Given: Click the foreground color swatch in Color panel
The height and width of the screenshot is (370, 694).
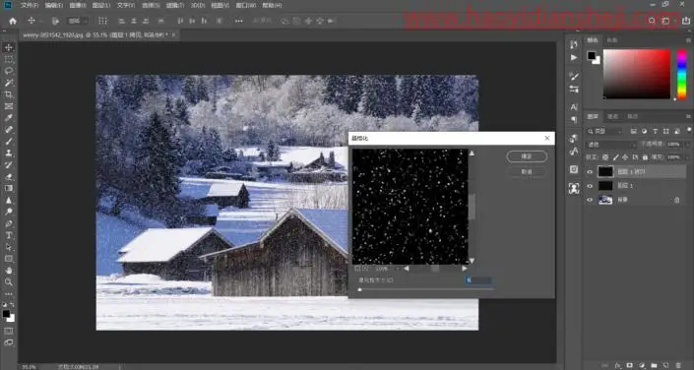Looking at the screenshot, I should (592, 56).
